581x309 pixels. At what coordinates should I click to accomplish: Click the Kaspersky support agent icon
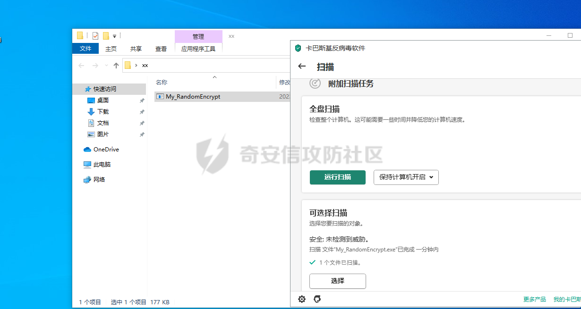[x=317, y=299]
